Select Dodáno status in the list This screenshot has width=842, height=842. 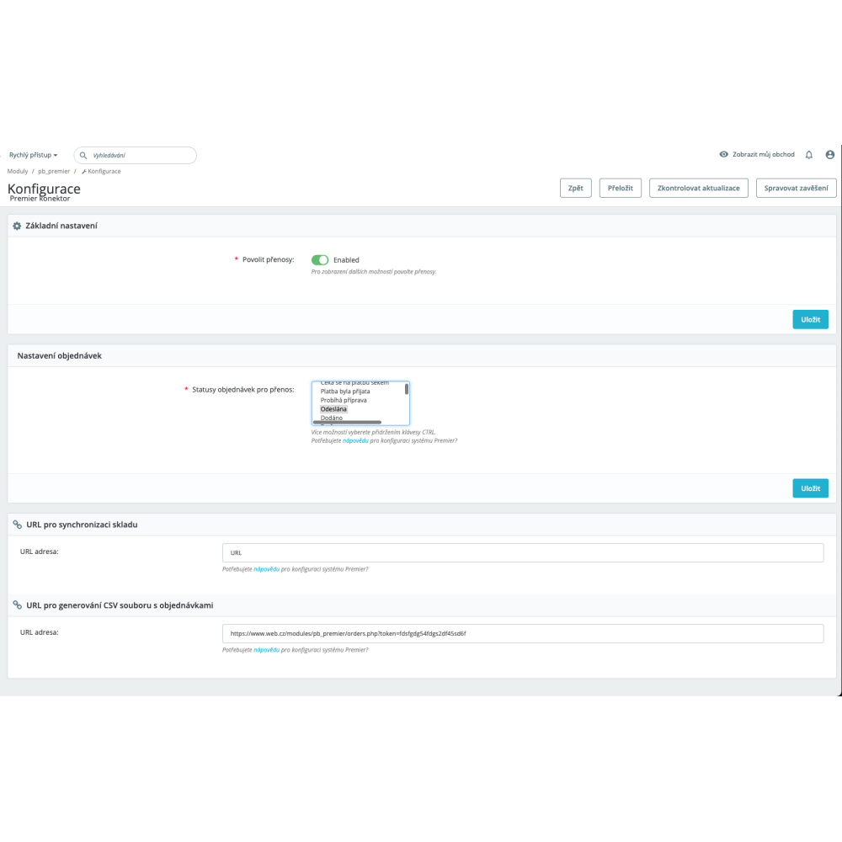(x=331, y=418)
